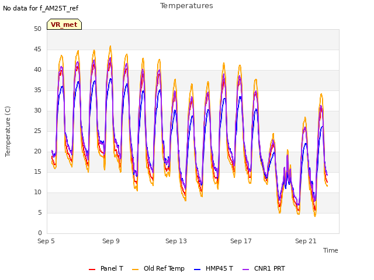
Task: Click the 50 y-axis tick label
Action: [x=37, y=29]
